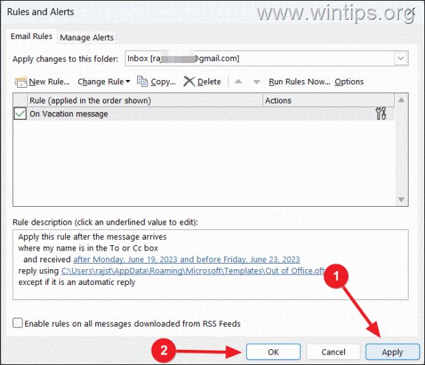Viewport: 425px width, 365px height.
Task: Click the Delete label in toolbar
Action: coord(209,81)
